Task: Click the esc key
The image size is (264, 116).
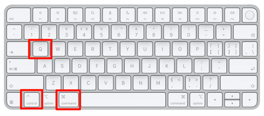Action: point(18,15)
